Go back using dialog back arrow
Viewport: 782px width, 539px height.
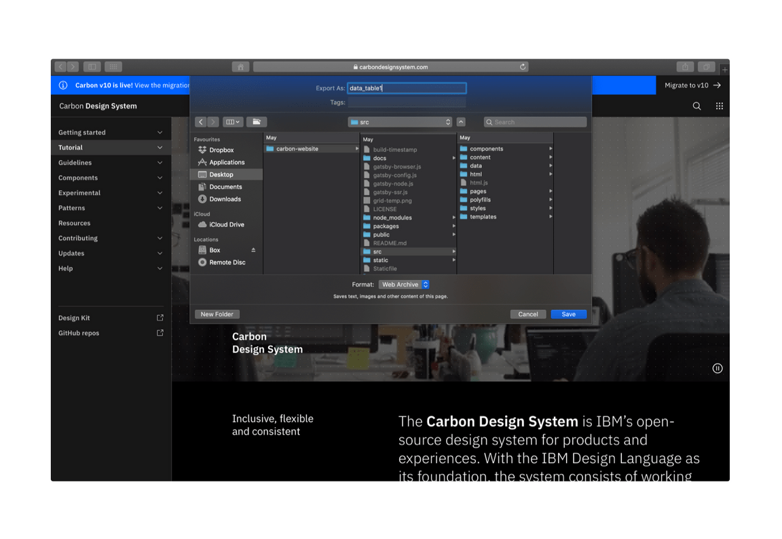pyautogui.click(x=201, y=122)
